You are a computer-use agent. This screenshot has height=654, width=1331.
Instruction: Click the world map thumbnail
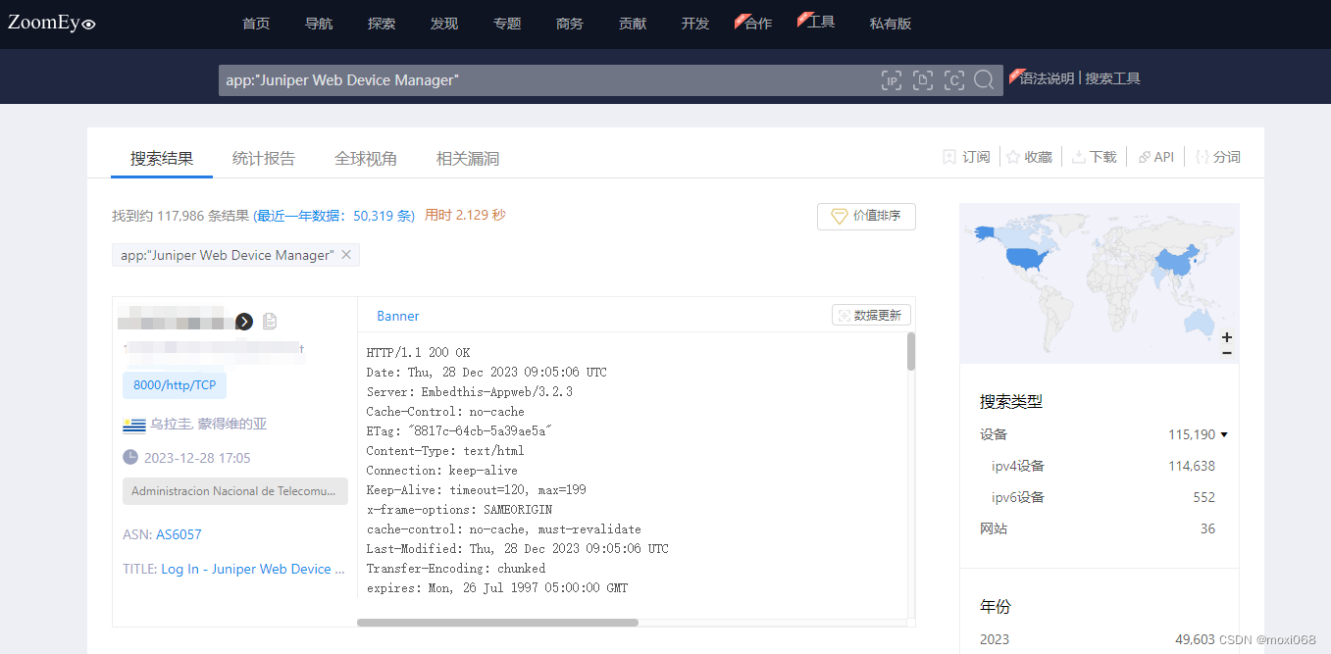click(x=1099, y=283)
